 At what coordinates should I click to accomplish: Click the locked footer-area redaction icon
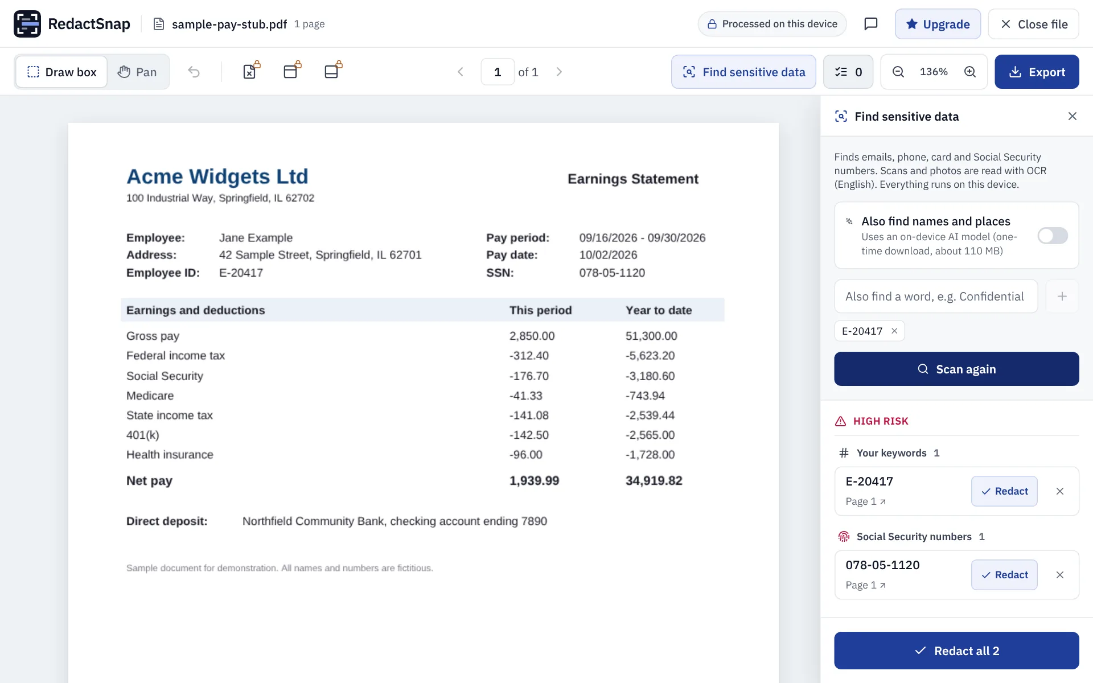[333, 71]
